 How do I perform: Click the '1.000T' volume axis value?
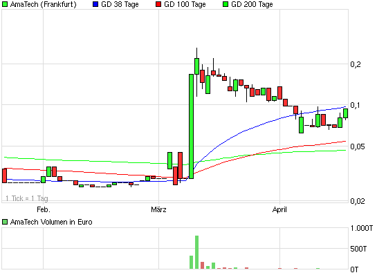(x=362, y=228)
